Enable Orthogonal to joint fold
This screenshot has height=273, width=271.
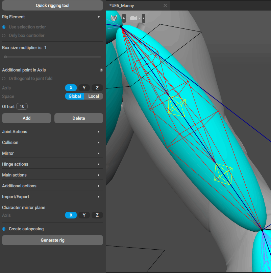tap(4, 79)
